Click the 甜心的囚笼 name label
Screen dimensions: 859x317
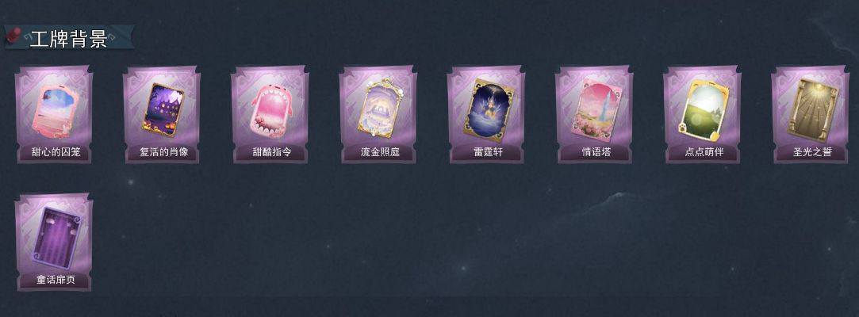pyautogui.click(x=56, y=152)
